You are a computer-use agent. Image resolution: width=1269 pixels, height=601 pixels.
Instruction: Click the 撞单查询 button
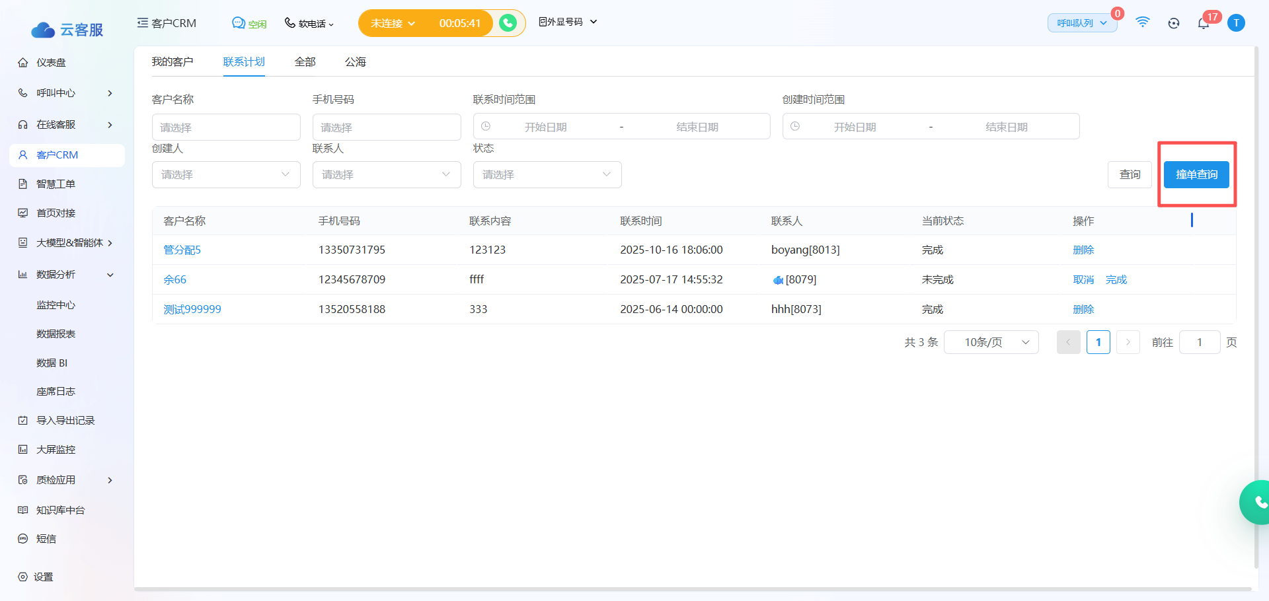(x=1196, y=175)
